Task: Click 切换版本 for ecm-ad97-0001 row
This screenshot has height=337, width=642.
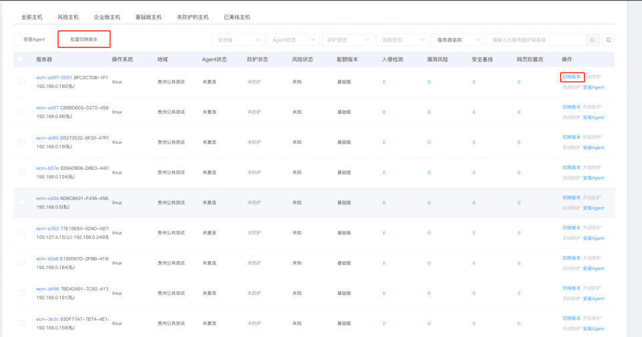Action: click(x=571, y=77)
